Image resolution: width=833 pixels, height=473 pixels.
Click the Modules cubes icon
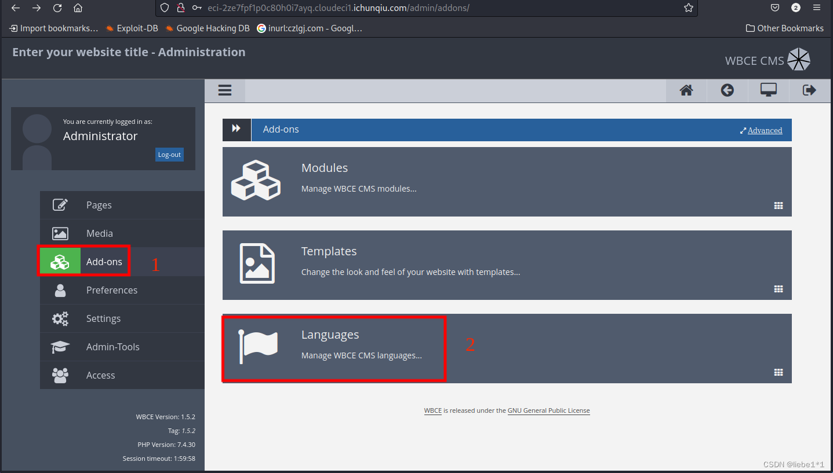coord(256,180)
